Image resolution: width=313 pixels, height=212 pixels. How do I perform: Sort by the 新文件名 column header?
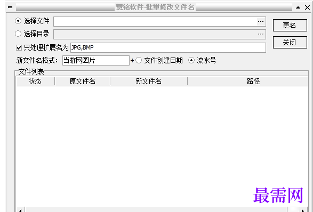point(149,81)
